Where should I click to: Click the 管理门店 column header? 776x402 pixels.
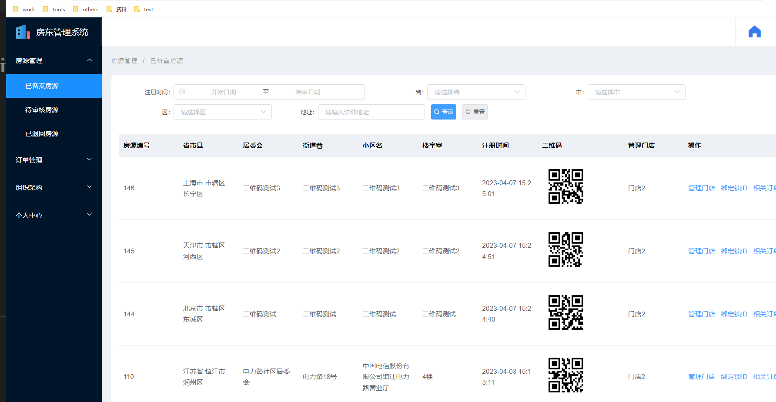click(x=641, y=145)
